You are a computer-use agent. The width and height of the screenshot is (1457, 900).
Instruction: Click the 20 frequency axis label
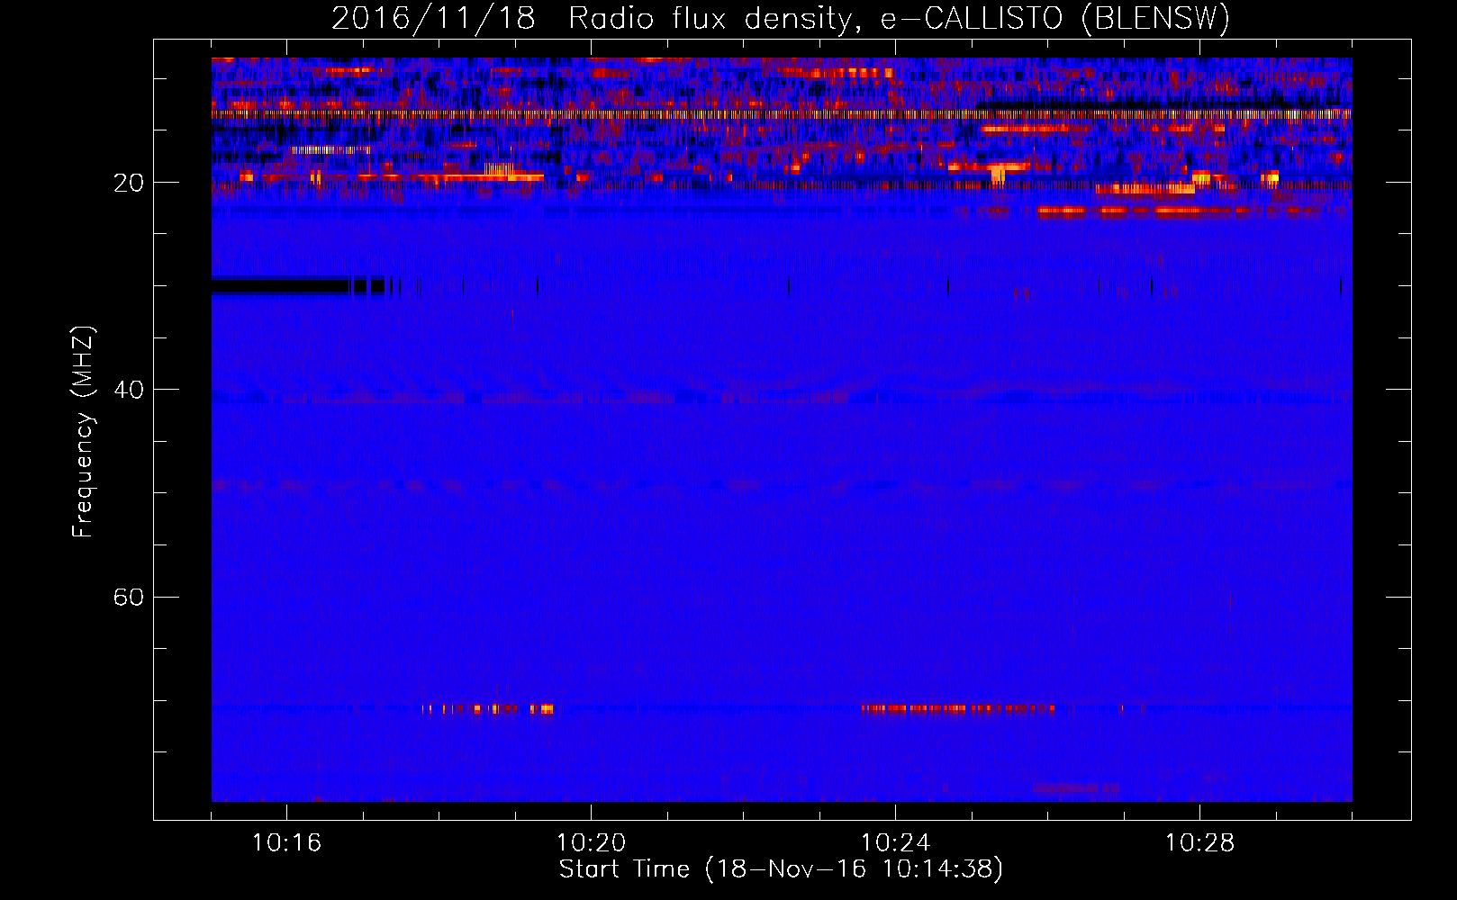[x=129, y=183]
